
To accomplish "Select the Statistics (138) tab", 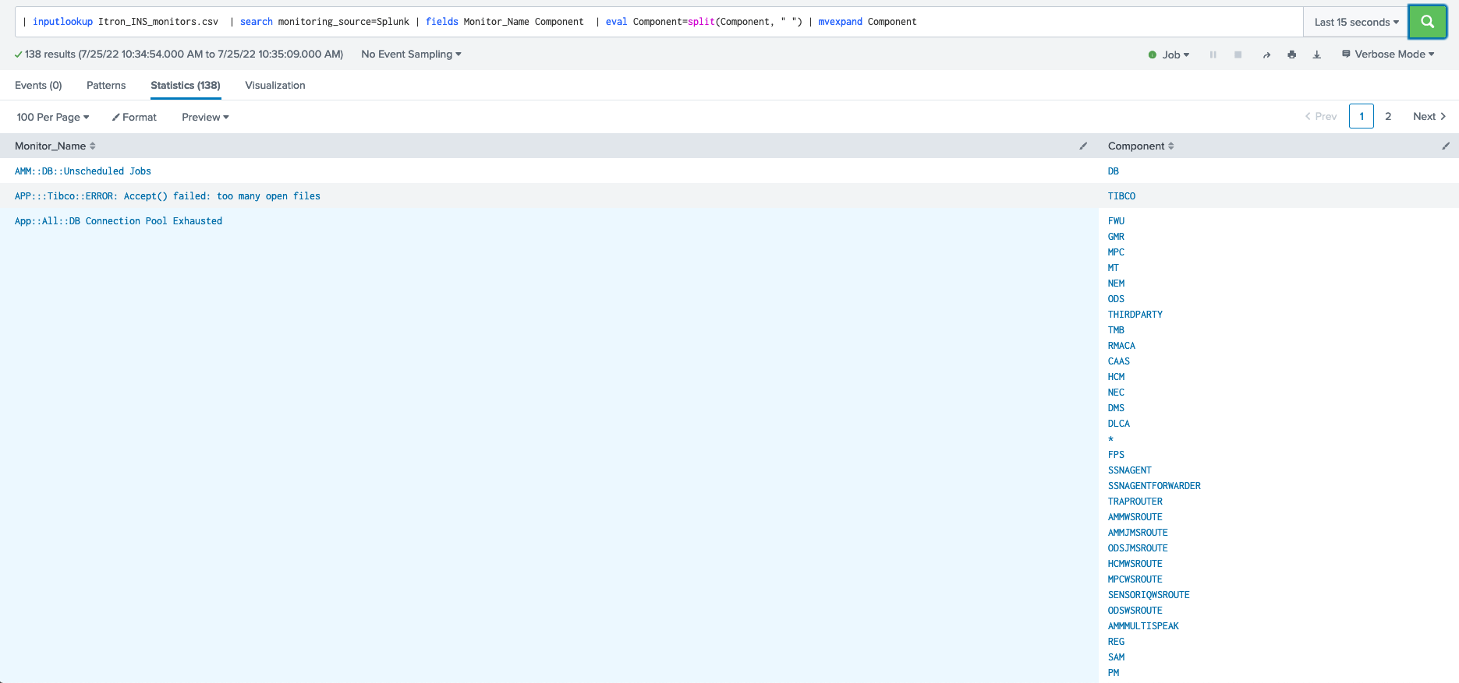I will pos(186,85).
